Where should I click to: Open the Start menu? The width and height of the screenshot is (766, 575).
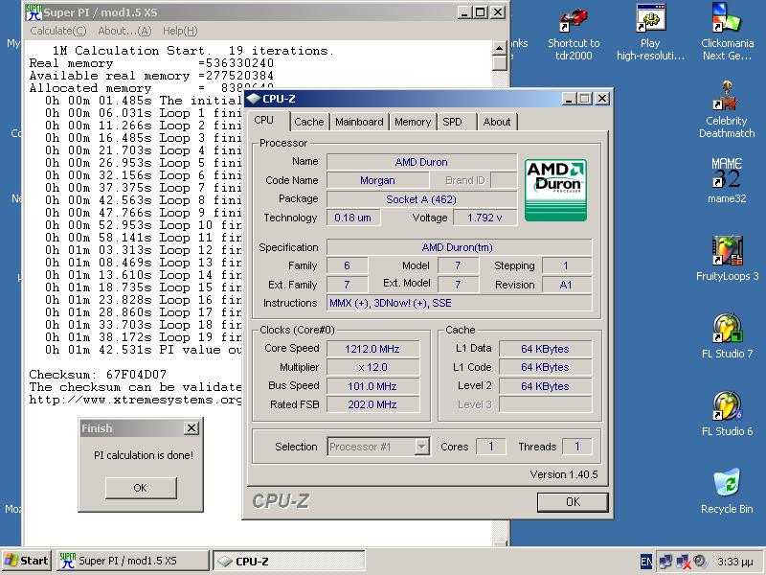pos(27,561)
